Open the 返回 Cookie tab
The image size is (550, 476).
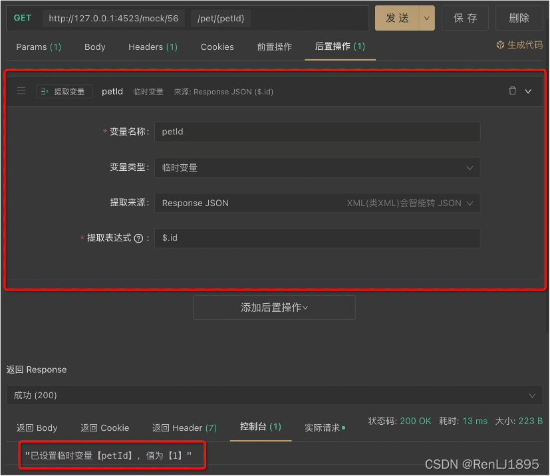point(104,428)
